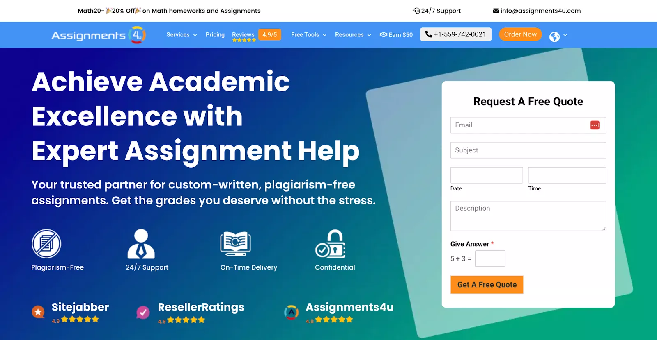The image size is (657, 340).
Task: Click the 24/7 Support person icon
Action: coord(141,244)
